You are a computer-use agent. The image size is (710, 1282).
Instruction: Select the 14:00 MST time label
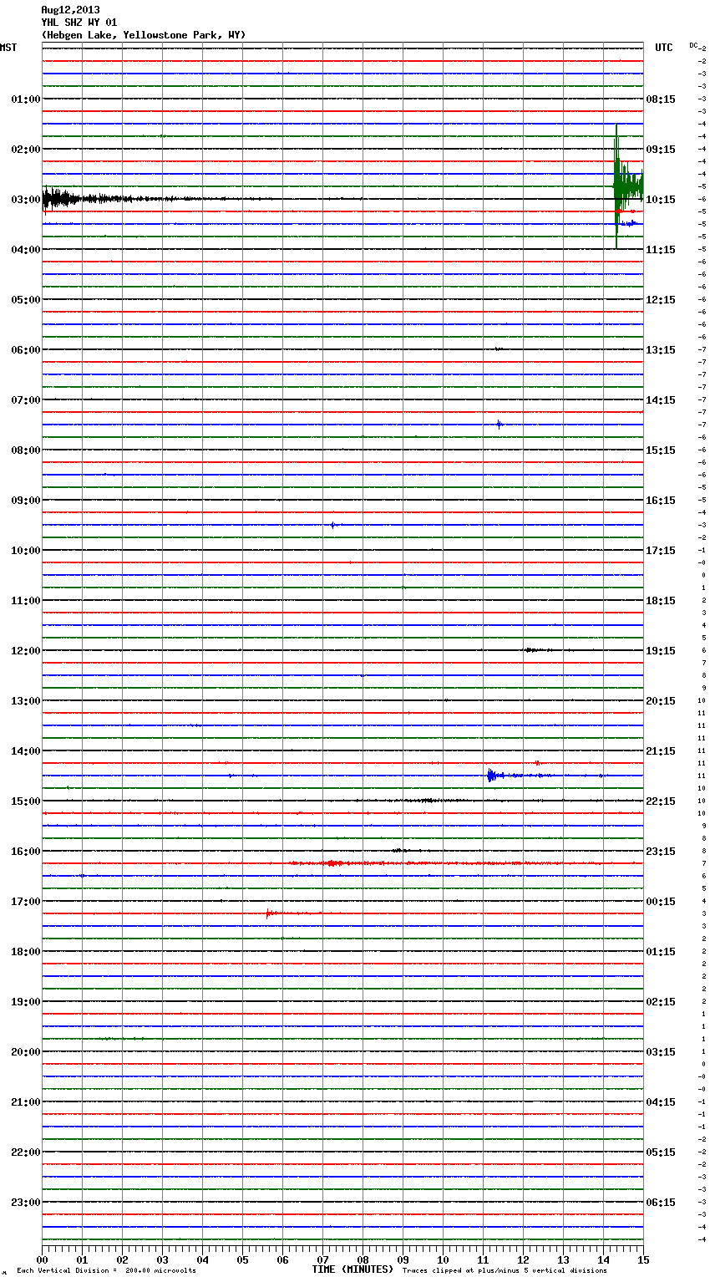click(26, 751)
